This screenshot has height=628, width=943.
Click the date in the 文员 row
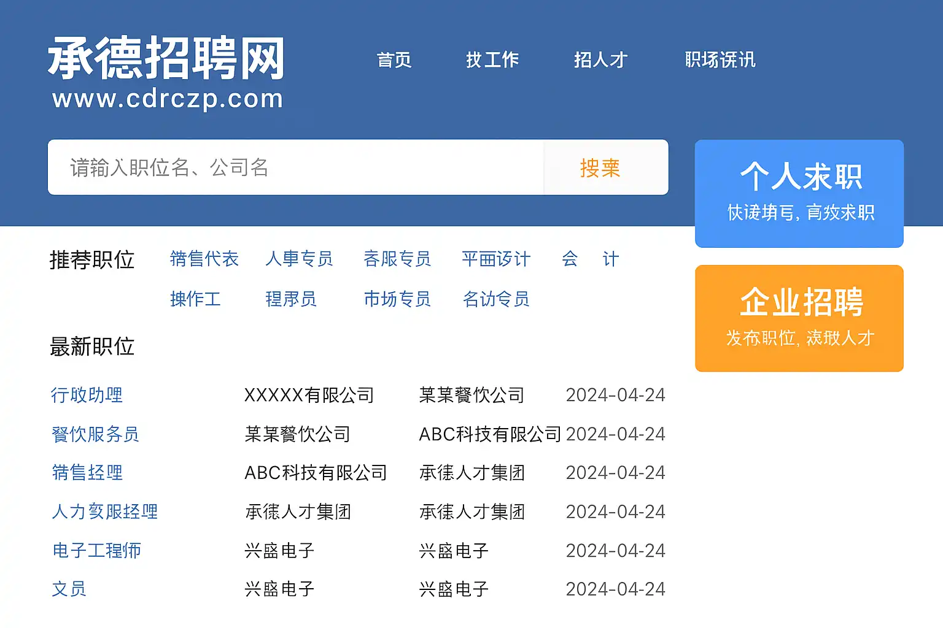pos(615,589)
